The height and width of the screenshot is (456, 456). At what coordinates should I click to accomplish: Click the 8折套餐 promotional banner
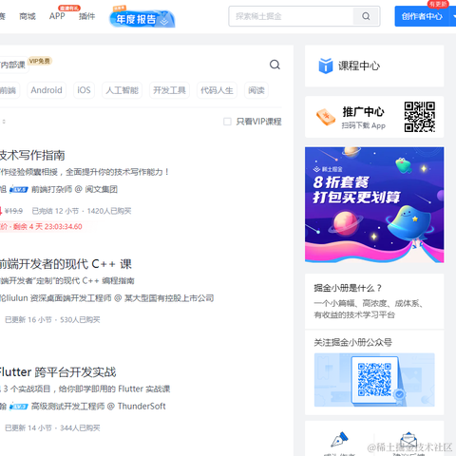pyautogui.click(x=374, y=204)
